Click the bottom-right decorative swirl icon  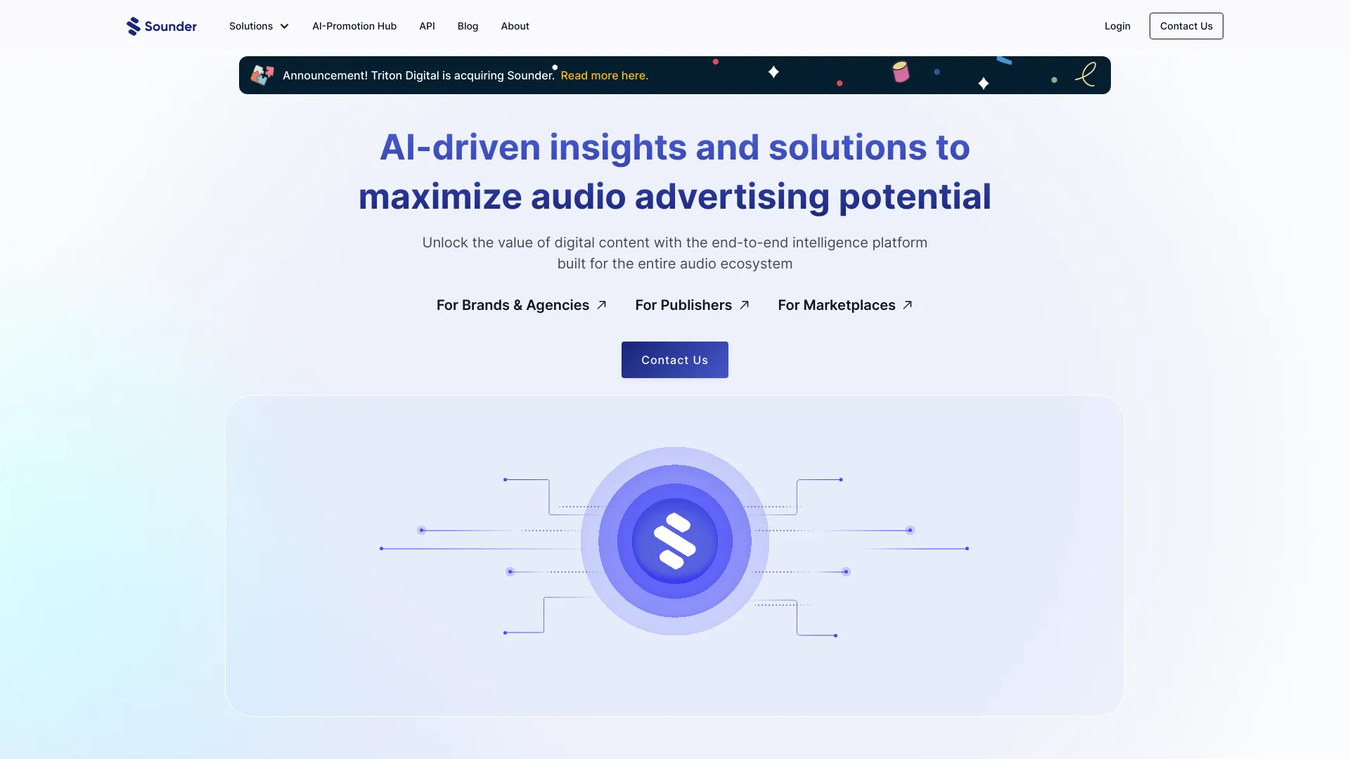pyautogui.click(x=1088, y=74)
